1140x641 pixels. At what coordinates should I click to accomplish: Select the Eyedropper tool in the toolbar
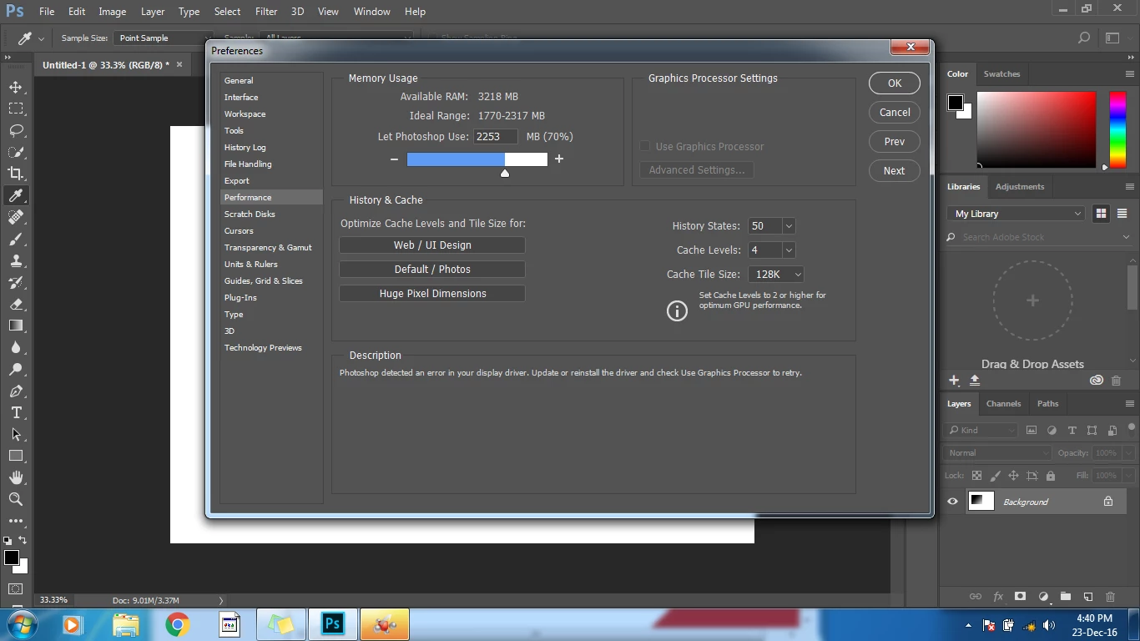[16, 195]
